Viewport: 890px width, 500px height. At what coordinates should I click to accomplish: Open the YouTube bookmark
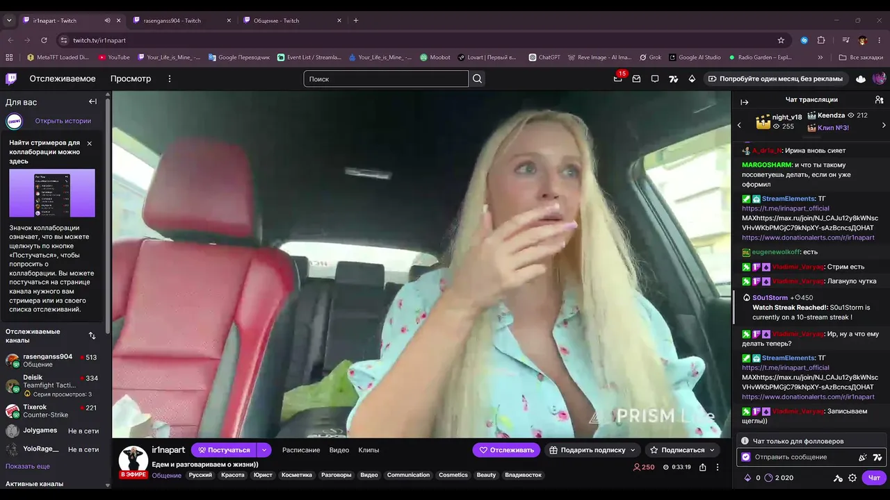pyautogui.click(x=113, y=58)
